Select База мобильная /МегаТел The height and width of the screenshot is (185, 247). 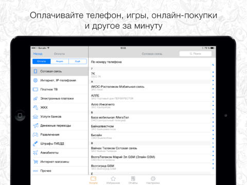(150, 119)
